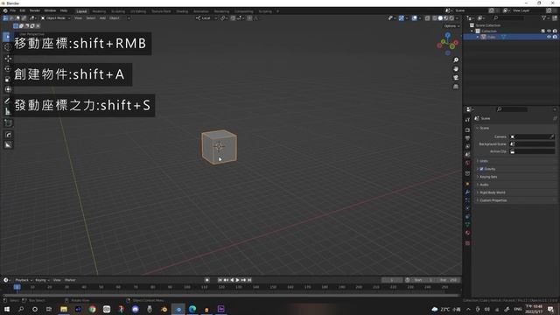Click the current frame playhead marker

(17, 287)
